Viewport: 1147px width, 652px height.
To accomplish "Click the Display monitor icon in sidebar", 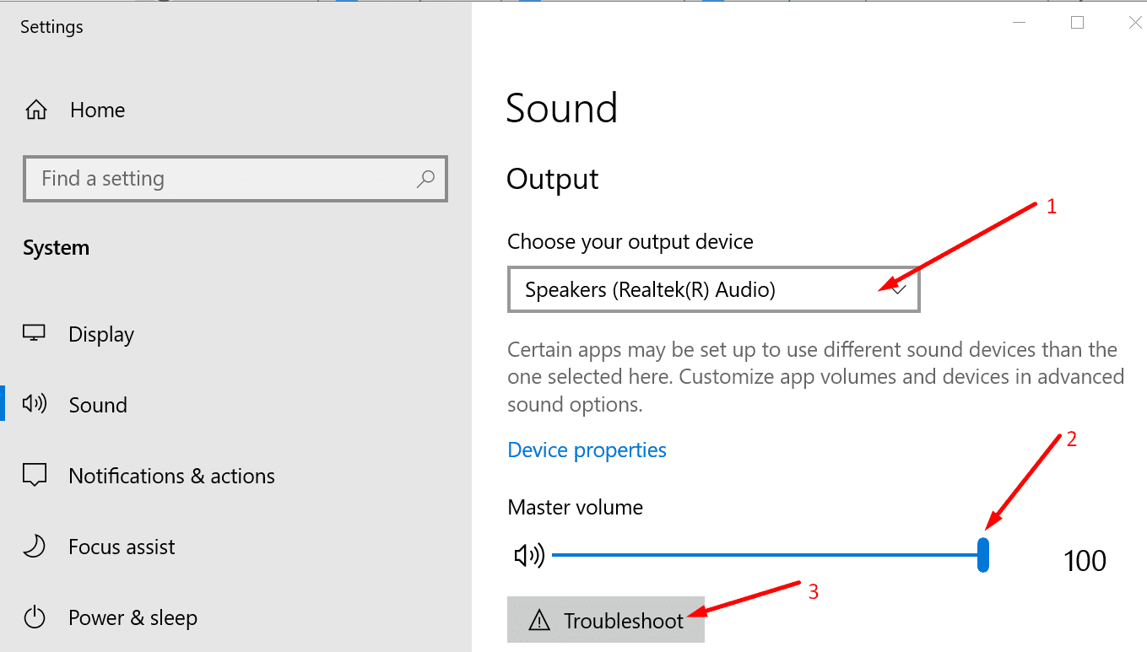I will pyautogui.click(x=34, y=334).
